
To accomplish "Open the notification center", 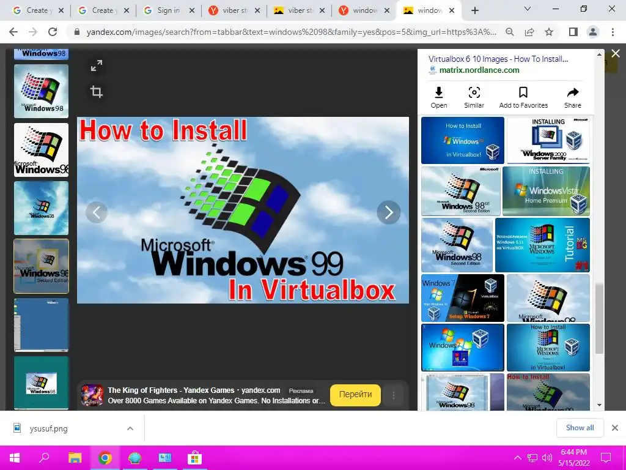I will (606, 458).
